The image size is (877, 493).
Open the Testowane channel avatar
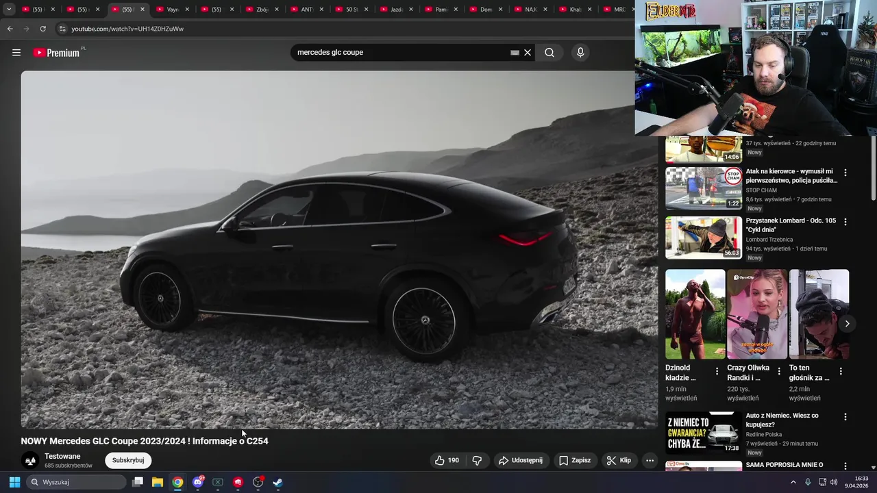(30, 461)
